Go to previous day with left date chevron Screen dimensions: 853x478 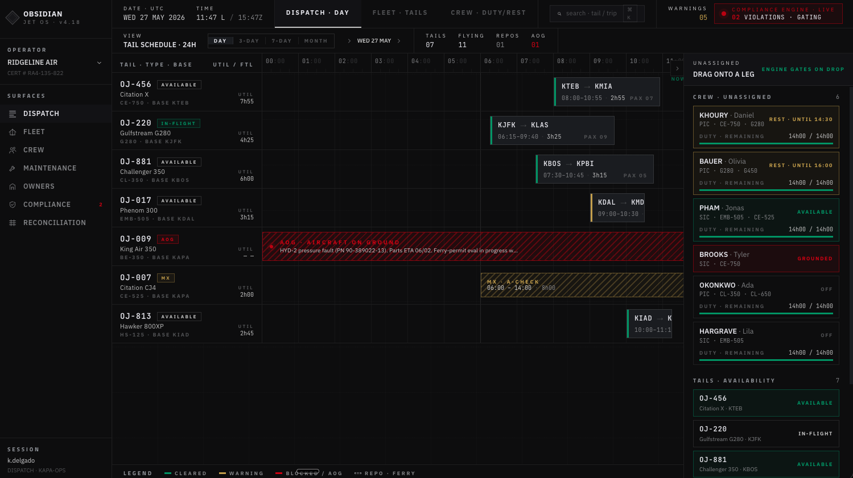click(349, 41)
